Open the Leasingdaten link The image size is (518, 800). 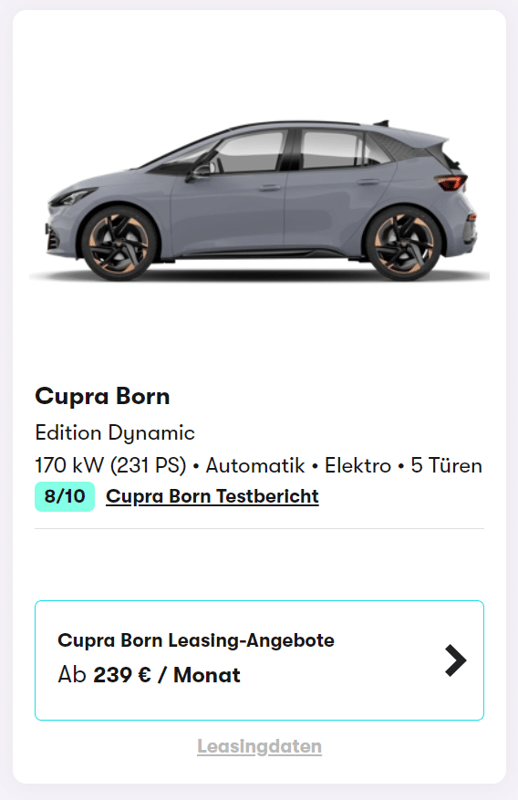point(260,746)
